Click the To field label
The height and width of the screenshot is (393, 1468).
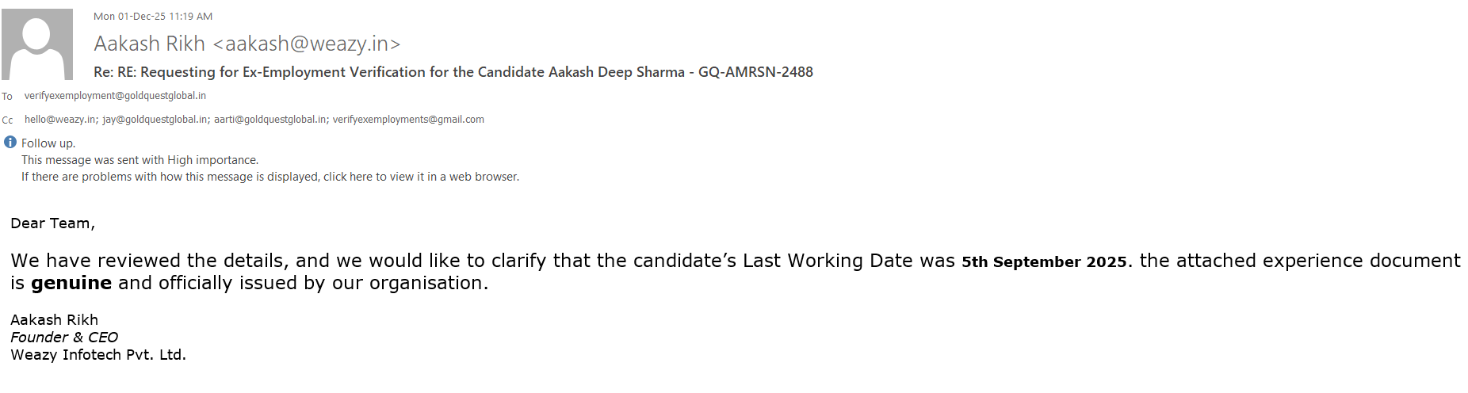[7, 97]
